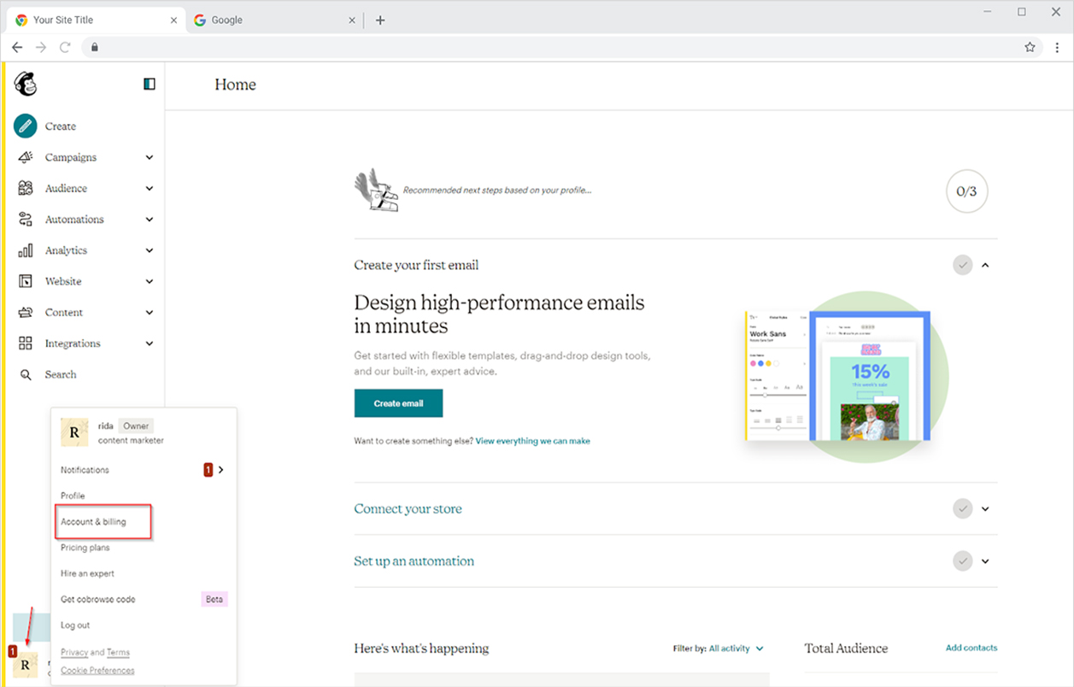Click the Analytics bar chart icon

26,250
